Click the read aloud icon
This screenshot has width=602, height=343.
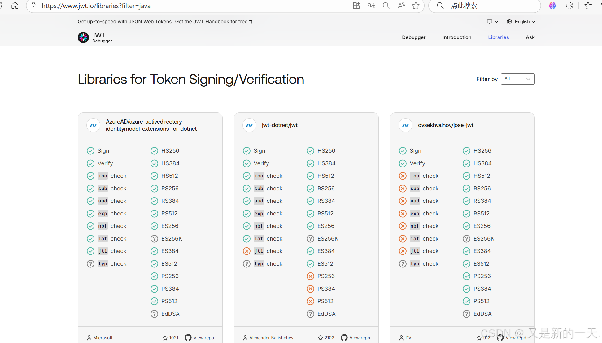(401, 6)
